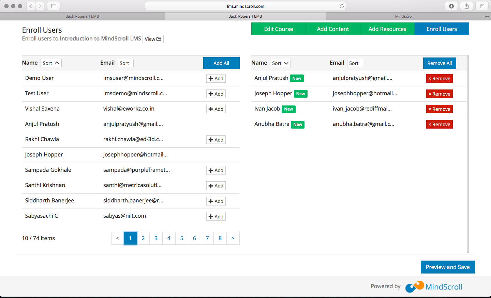Go to the next page arrow
This screenshot has width=491, height=298.
point(233,238)
